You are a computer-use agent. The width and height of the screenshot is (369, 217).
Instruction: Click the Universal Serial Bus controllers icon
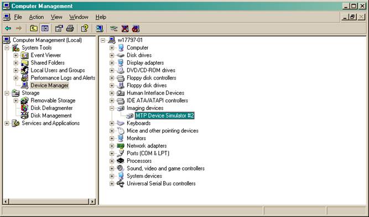[121, 184]
